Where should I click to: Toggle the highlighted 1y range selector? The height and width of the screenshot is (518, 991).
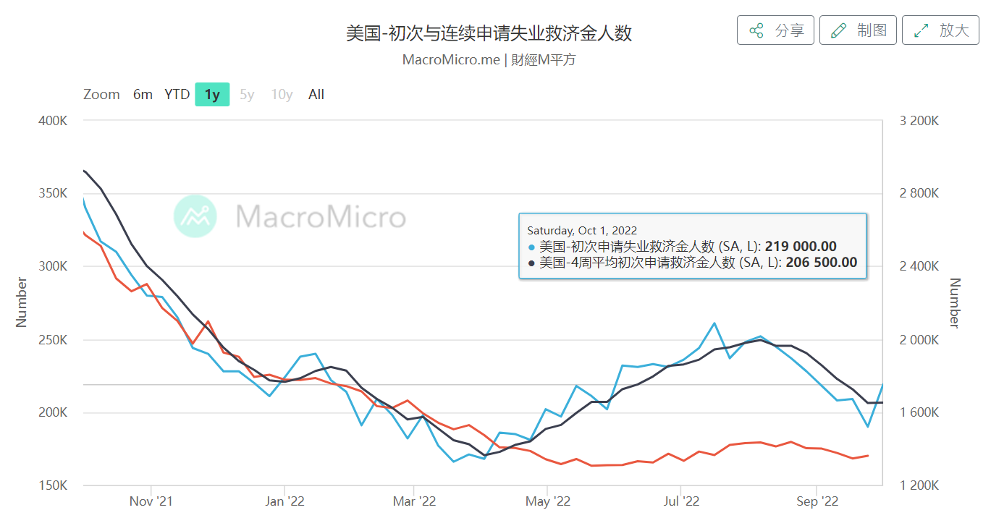click(x=211, y=94)
